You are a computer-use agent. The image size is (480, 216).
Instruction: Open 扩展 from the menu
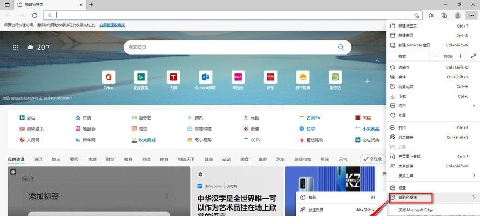pyautogui.click(x=433, y=116)
